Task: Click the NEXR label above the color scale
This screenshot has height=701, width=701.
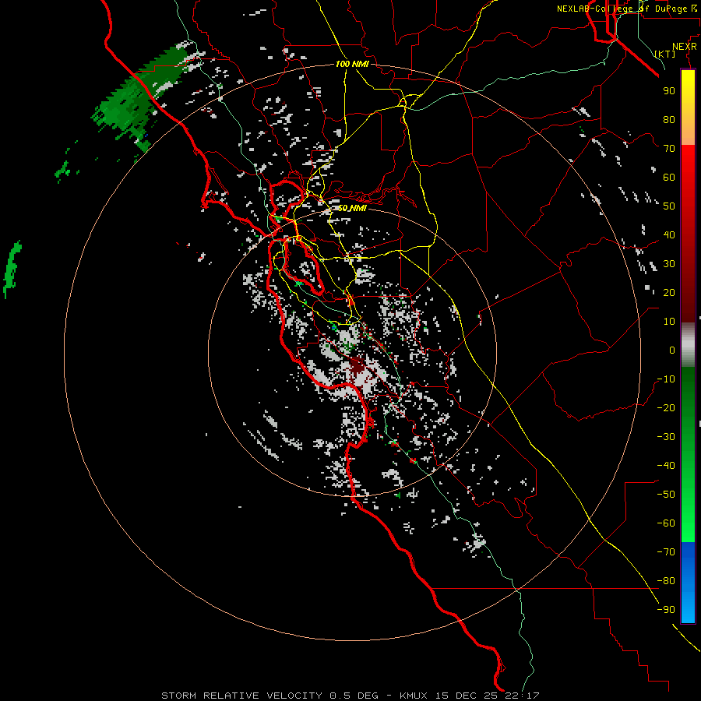Action: (684, 47)
